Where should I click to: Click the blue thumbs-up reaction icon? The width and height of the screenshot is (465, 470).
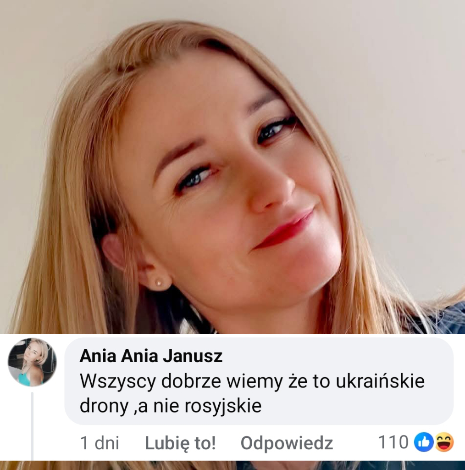coord(423,442)
